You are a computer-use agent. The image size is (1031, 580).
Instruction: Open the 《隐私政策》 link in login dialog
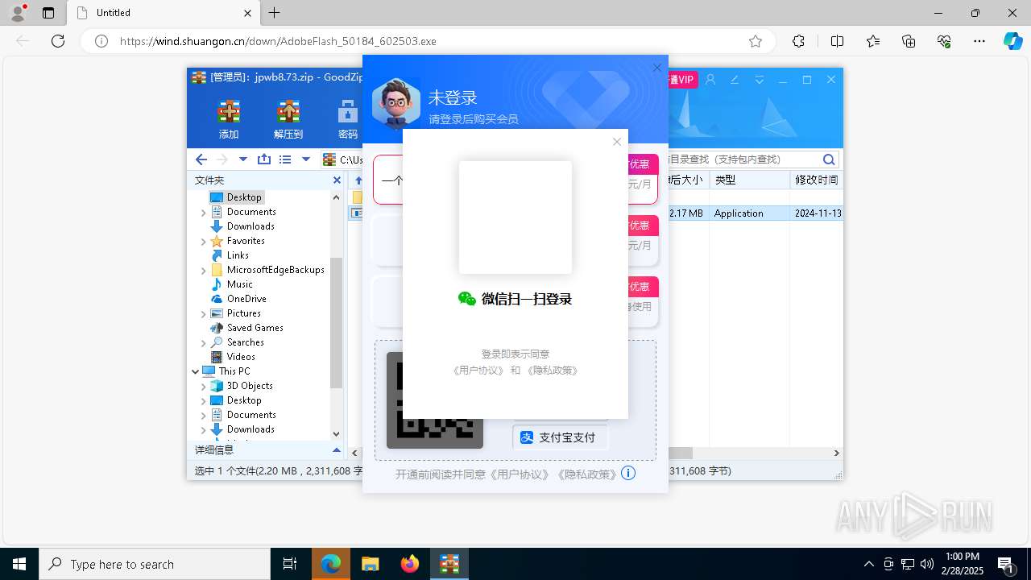pos(553,371)
